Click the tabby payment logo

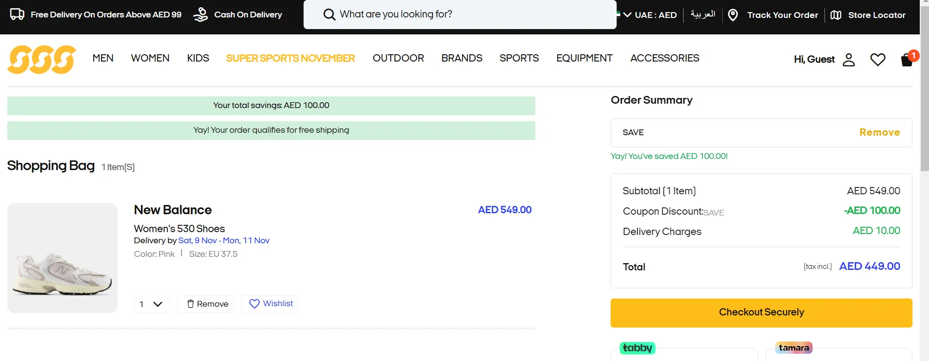[637, 348]
